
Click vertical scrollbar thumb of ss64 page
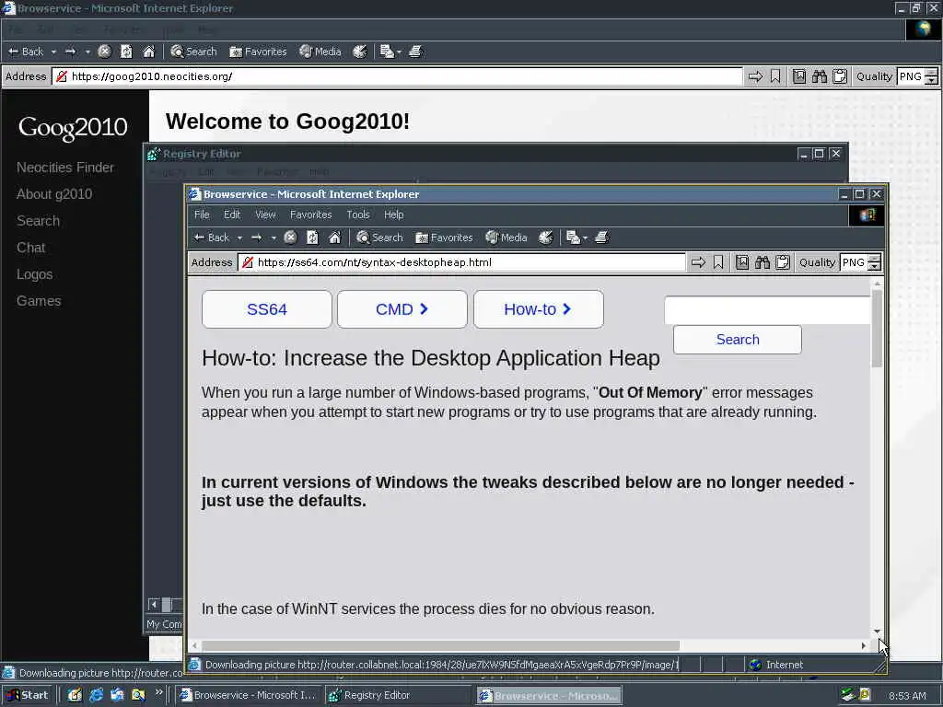click(x=877, y=329)
